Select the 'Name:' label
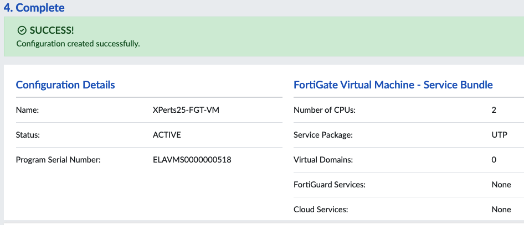The image size is (524, 225). (28, 110)
